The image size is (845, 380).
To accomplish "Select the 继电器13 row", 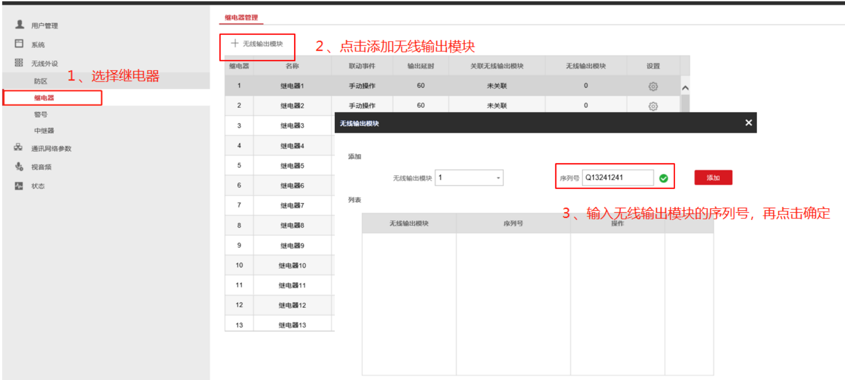I will tap(280, 324).
